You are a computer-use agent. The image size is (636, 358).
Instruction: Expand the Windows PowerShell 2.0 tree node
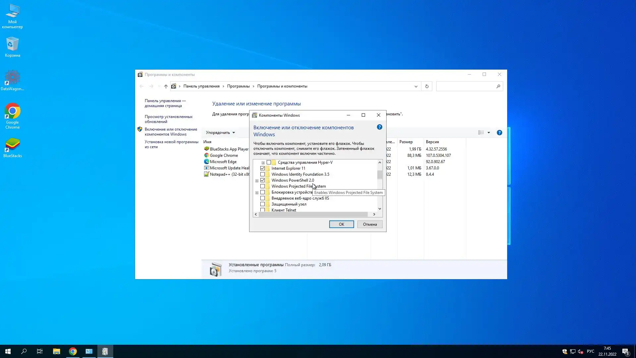pos(257,181)
